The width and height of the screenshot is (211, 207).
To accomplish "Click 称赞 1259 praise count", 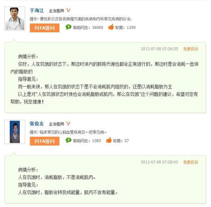I will (125, 28).
